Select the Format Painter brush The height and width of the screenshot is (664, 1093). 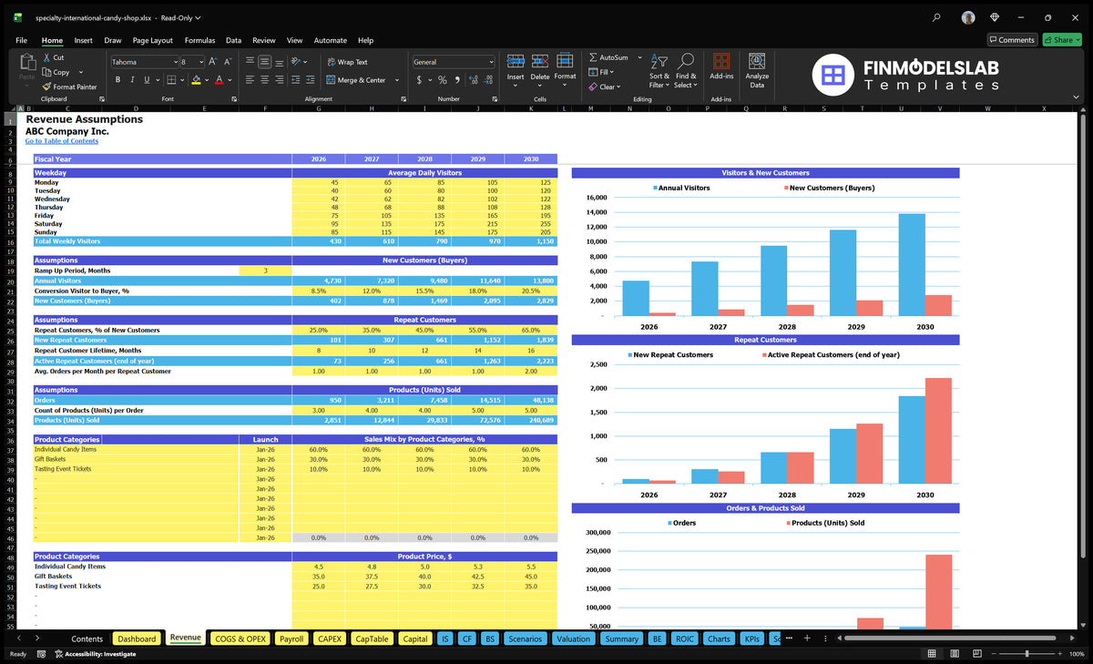coord(46,87)
